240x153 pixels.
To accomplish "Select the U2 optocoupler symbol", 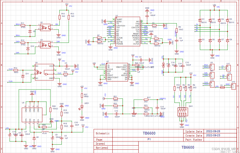I will point(45,27).
